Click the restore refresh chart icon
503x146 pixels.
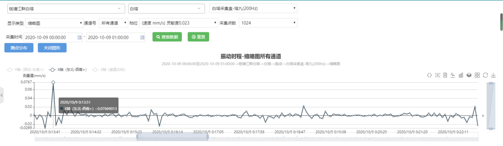point(485,75)
